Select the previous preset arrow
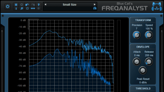The image size is (164, 92). [x=45, y=5]
